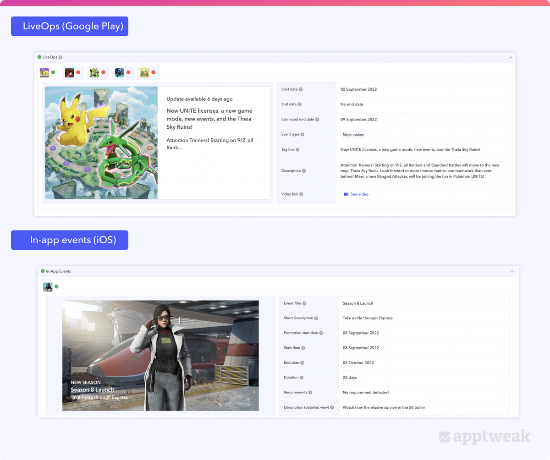Click the green status dot beside LiveOps title
The width and height of the screenshot is (550, 460).
(39, 57)
